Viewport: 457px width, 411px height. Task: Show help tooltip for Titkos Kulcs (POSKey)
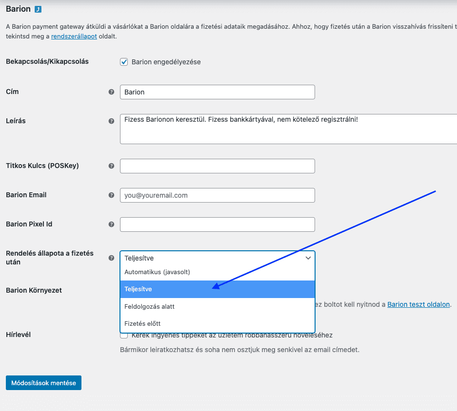[x=111, y=166]
